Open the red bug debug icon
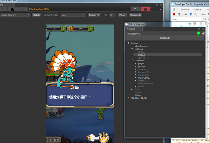209x143 pixels. click(146, 9)
